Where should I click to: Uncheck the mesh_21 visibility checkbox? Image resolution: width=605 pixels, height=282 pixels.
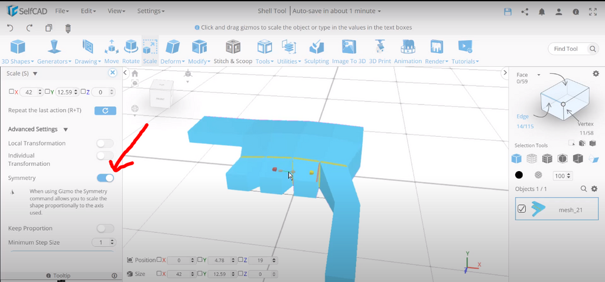click(x=522, y=209)
